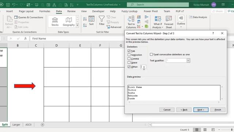Open the Page Layout ribbon tab

pos(26,11)
